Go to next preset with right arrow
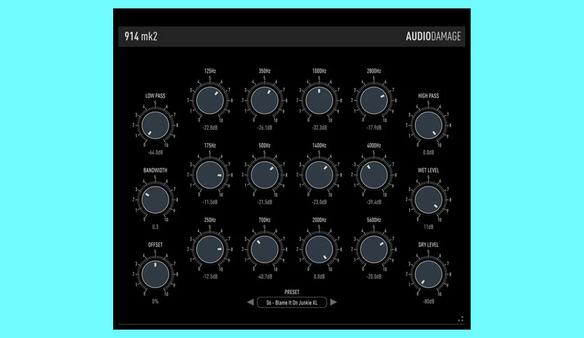Viewport: 584px width, 338px height. [x=333, y=302]
